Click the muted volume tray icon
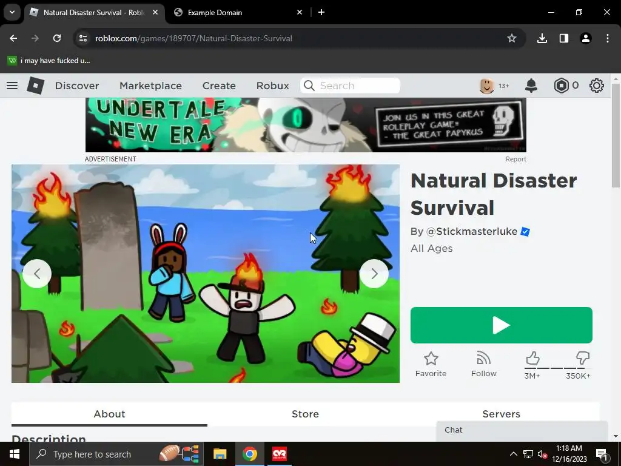The width and height of the screenshot is (621, 466). click(x=543, y=454)
